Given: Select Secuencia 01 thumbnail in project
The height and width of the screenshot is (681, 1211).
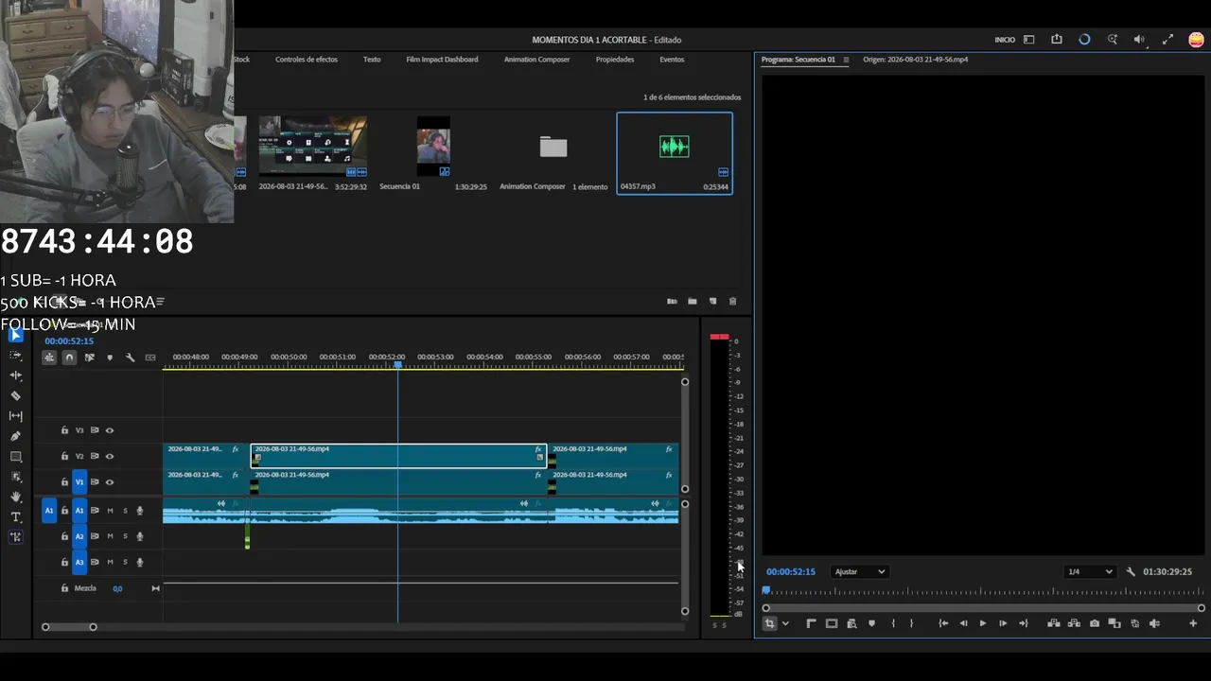Looking at the screenshot, I should click(x=433, y=147).
